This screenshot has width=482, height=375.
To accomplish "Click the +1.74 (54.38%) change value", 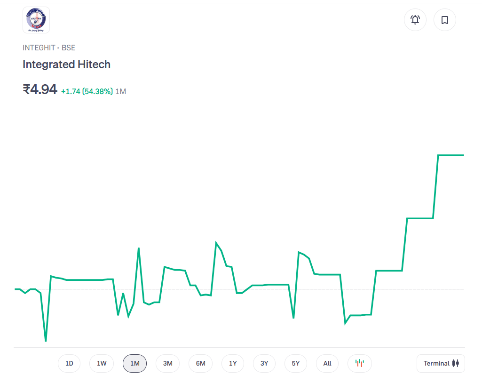I will point(87,91).
